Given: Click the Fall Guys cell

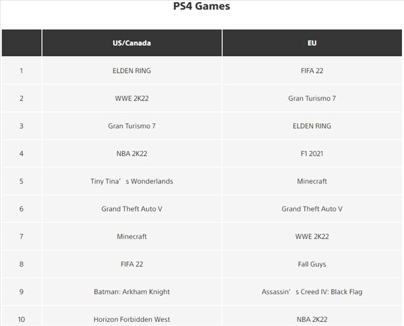Looking at the screenshot, I should 312,264.
